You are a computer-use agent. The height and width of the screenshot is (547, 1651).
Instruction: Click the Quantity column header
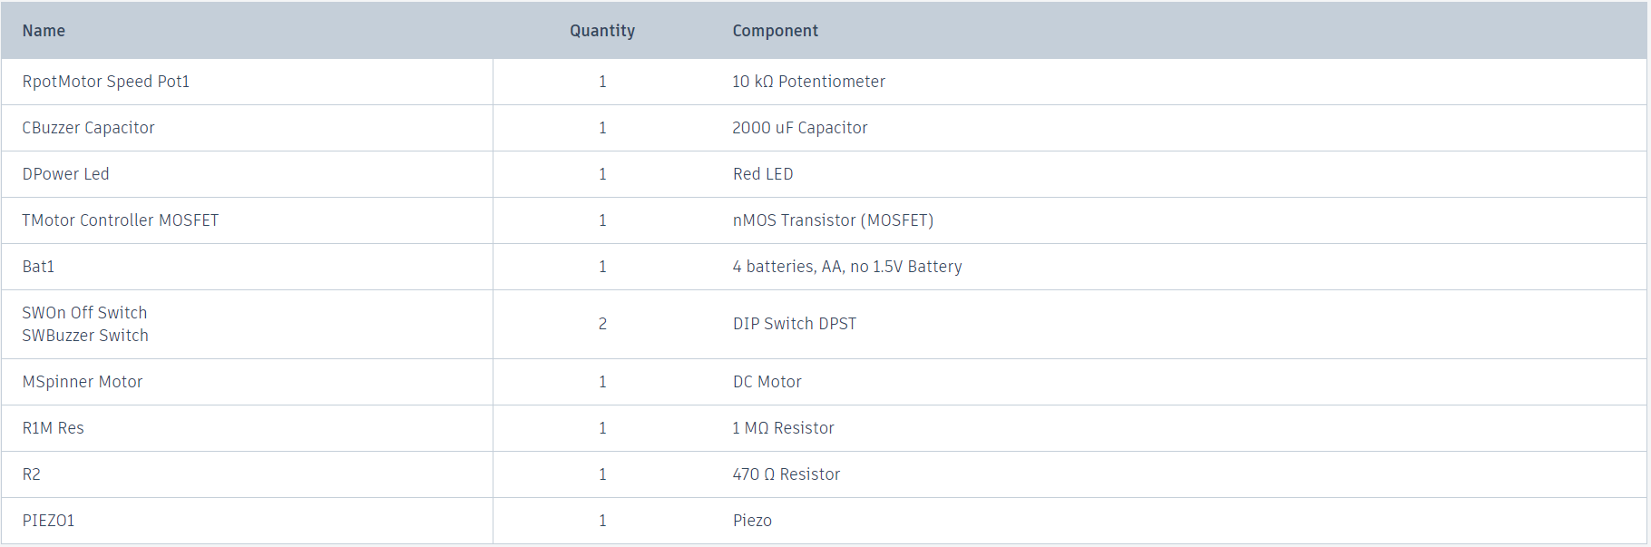point(602,31)
